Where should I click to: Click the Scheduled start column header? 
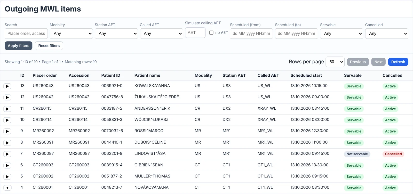tap(306, 75)
